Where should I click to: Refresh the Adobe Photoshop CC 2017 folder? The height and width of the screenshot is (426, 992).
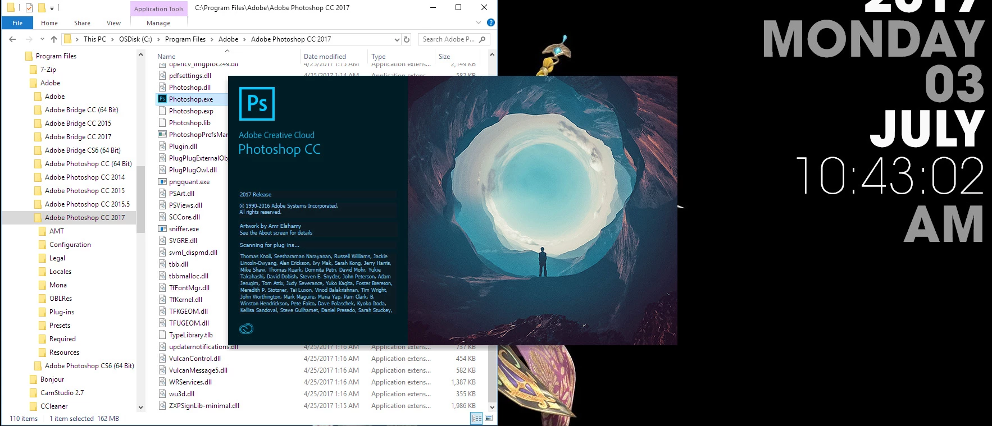(x=407, y=39)
